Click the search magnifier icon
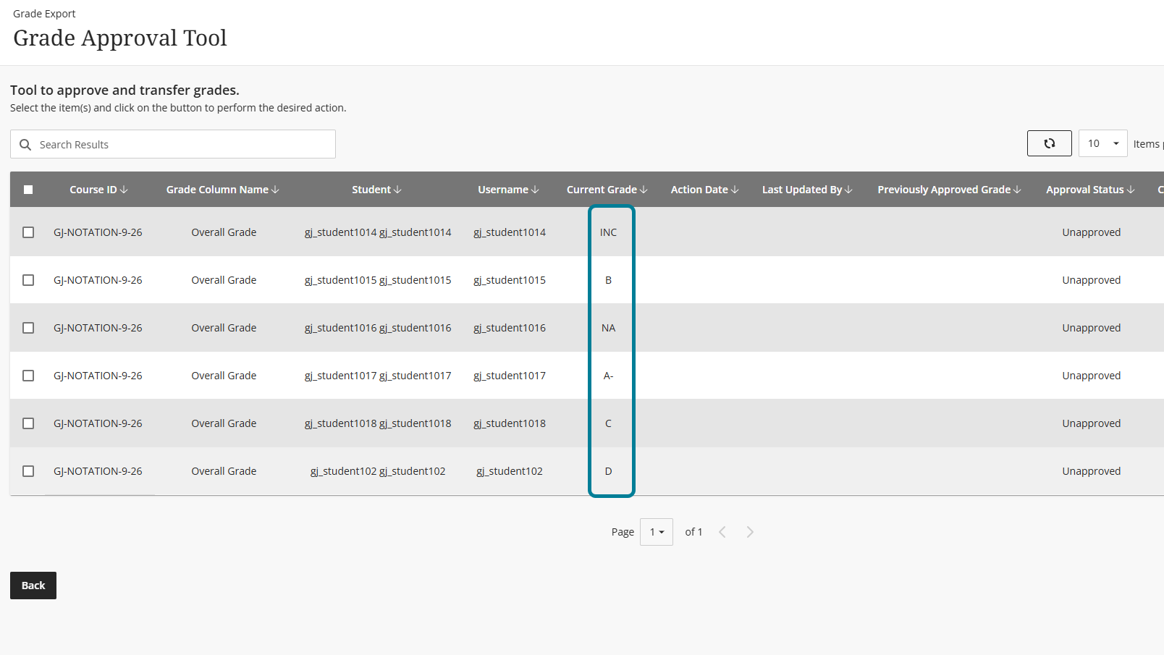Image resolution: width=1164 pixels, height=655 pixels. [x=25, y=145]
